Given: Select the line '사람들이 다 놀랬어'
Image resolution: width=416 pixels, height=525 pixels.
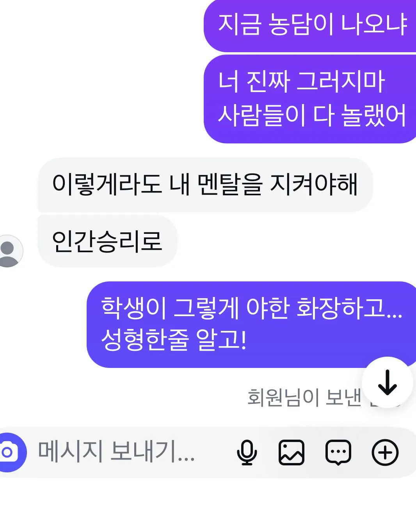Looking at the screenshot, I should [312, 115].
